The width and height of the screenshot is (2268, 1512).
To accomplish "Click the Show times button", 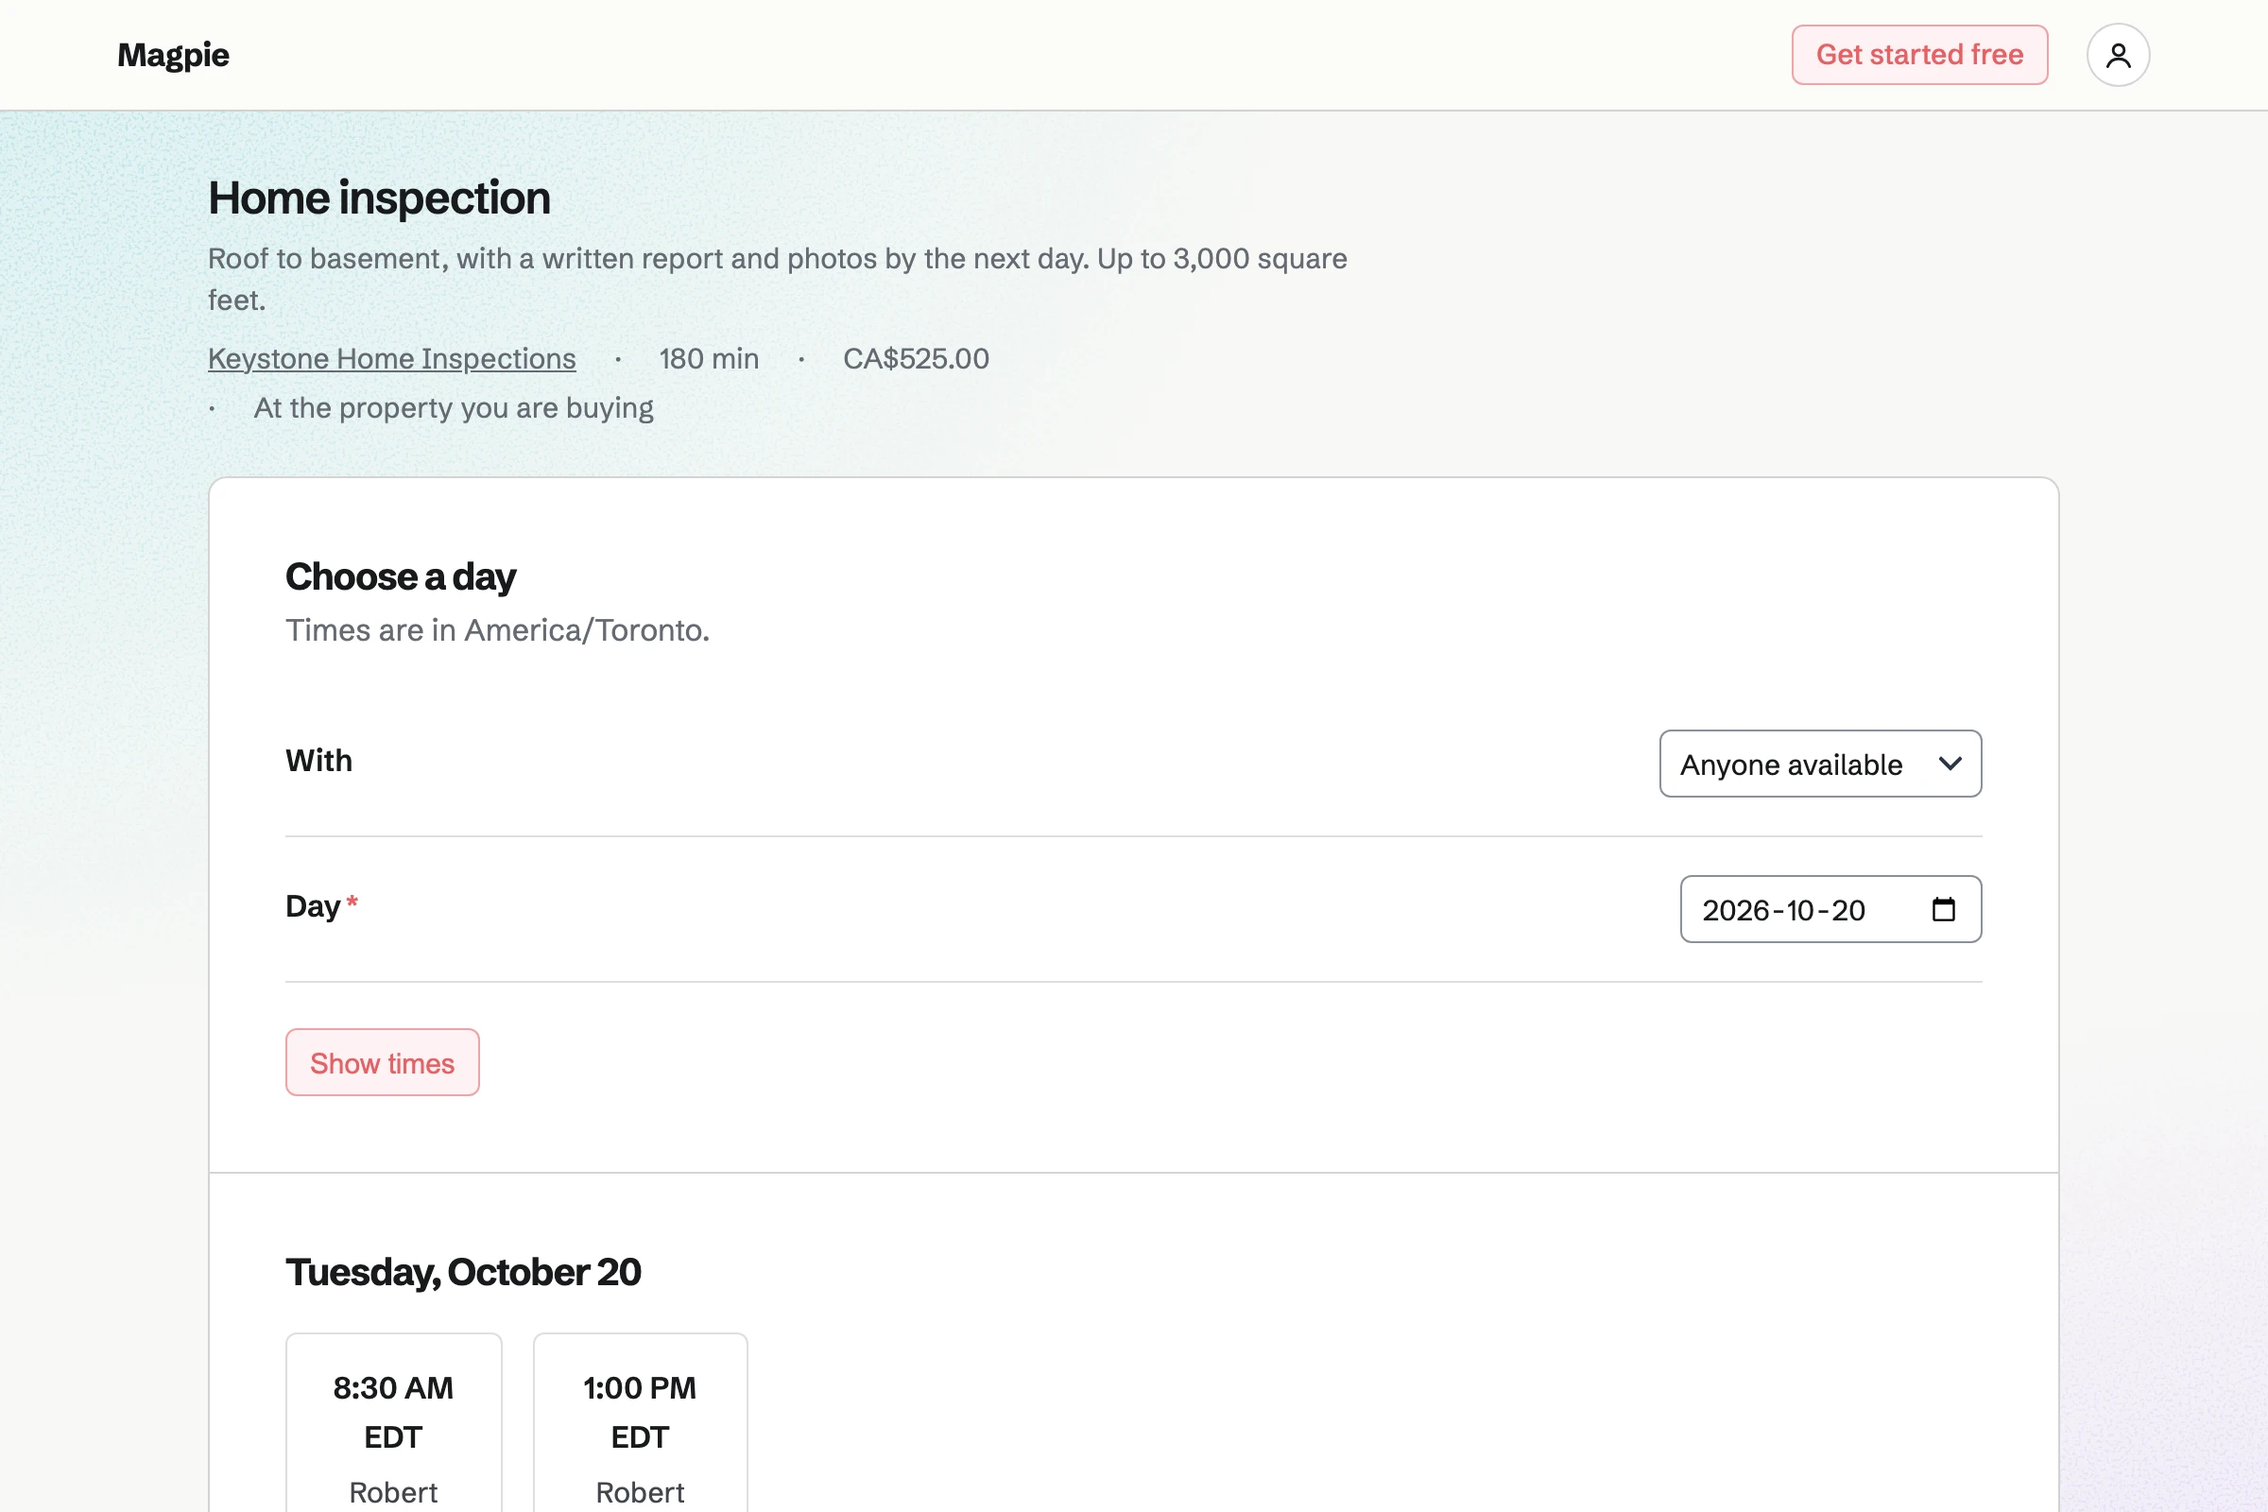I will click(382, 1062).
